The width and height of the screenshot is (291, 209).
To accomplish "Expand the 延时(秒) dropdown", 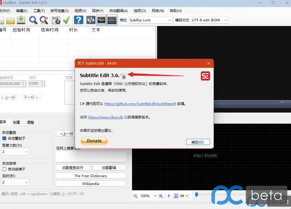I will tap(15, 182).
